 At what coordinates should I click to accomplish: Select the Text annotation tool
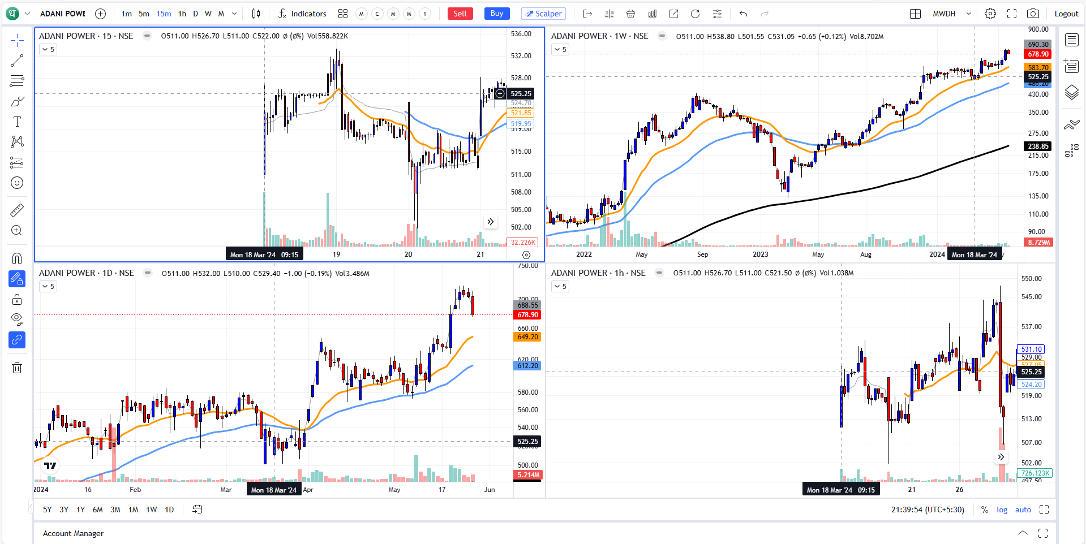pos(17,122)
